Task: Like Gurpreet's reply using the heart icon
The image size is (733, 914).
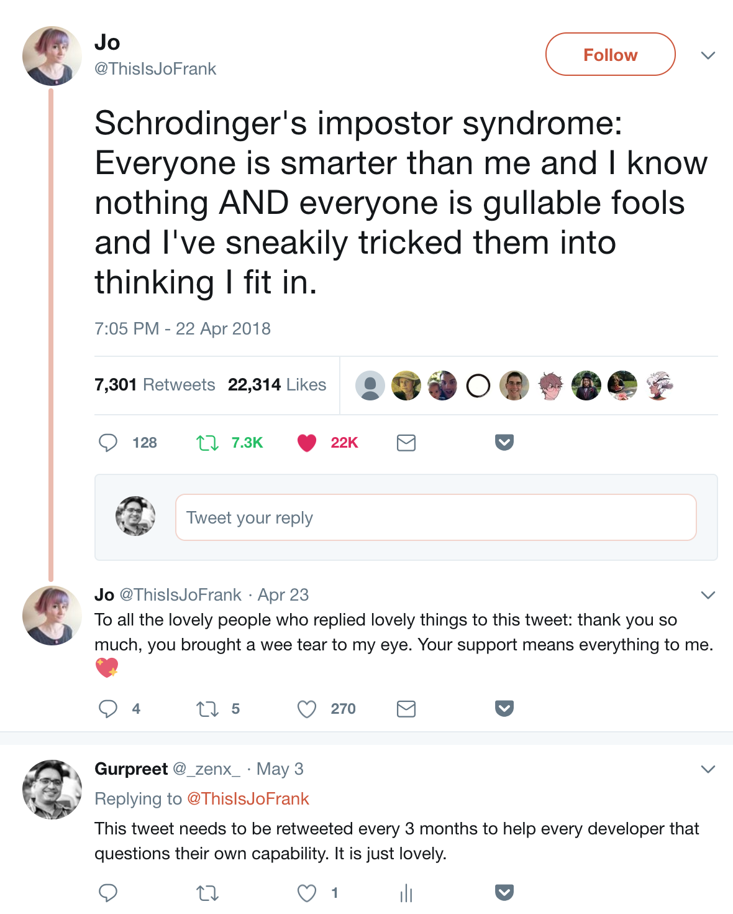Action: (x=307, y=893)
